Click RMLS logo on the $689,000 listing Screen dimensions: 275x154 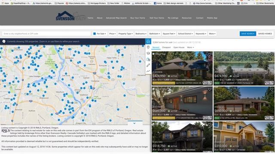tap(207, 118)
